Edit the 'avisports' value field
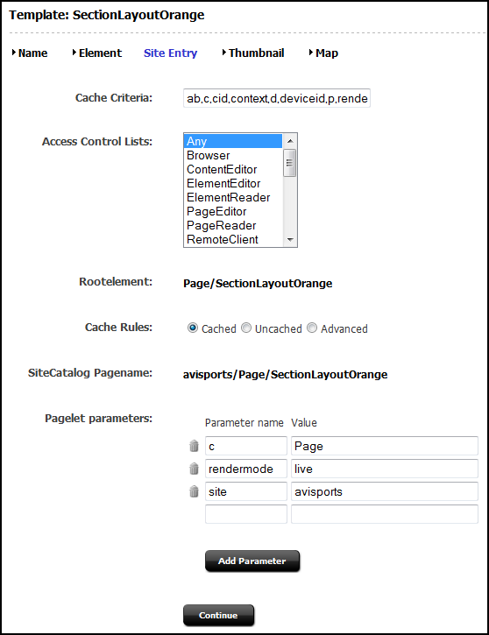 (x=385, y=491)
